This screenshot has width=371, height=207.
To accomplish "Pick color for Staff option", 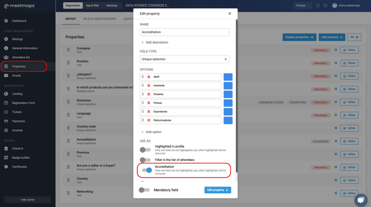I will coord(228,77).
